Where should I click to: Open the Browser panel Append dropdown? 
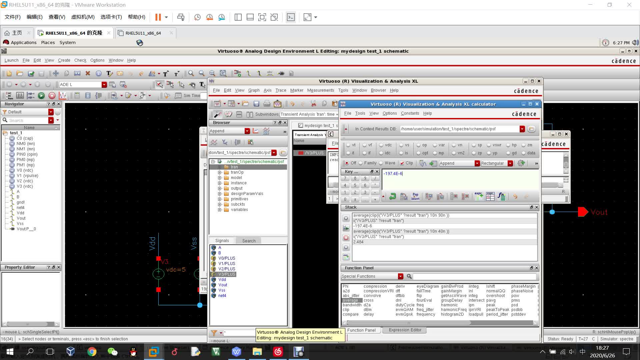tap(247, 131)
